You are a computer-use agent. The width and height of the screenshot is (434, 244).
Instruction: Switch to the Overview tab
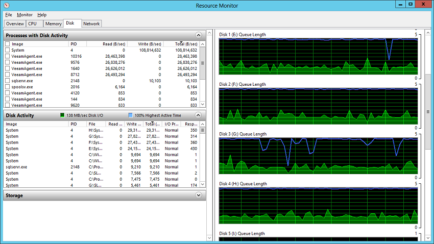15,24
